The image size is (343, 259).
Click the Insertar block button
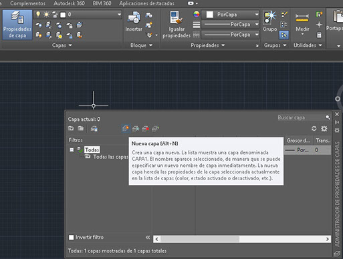(x=134, y=21)
